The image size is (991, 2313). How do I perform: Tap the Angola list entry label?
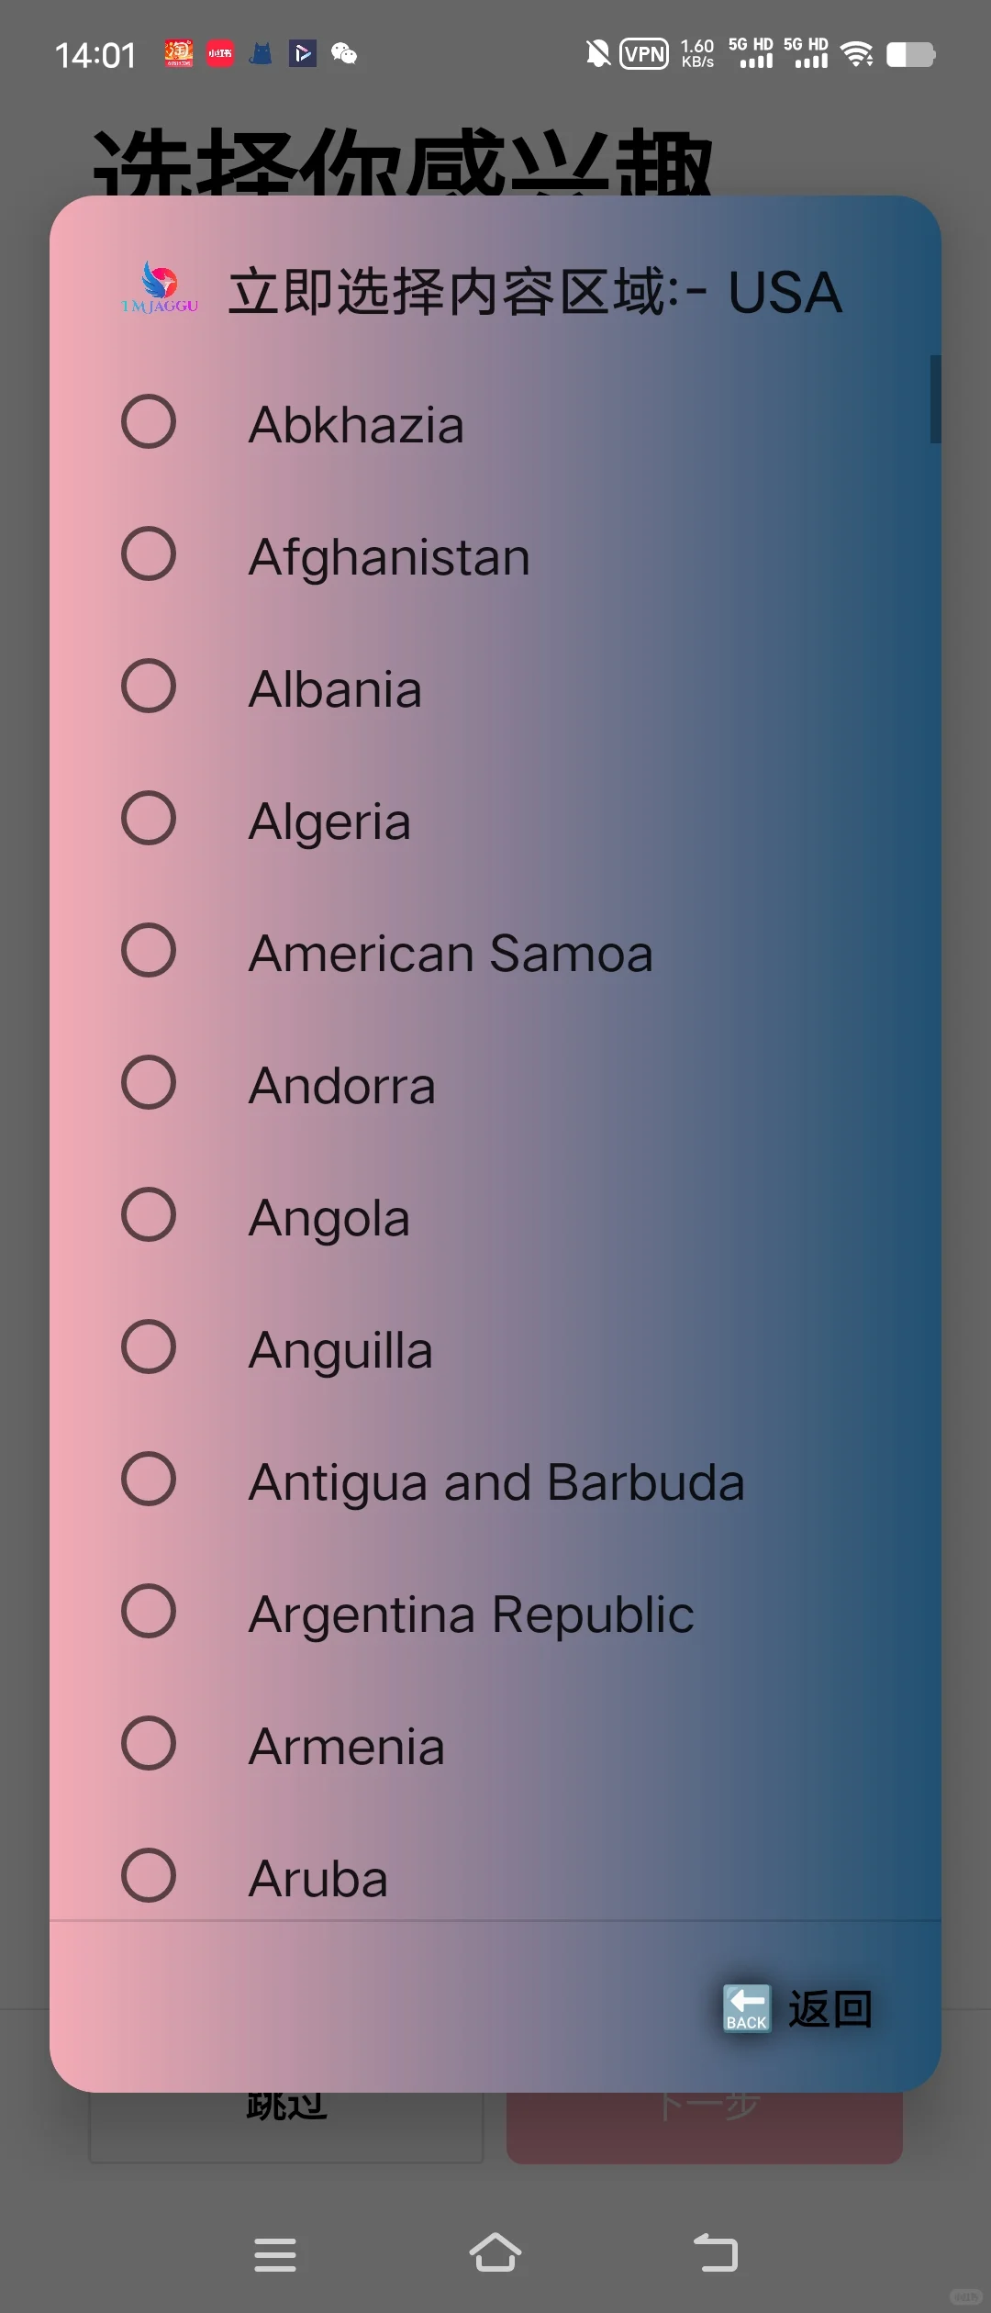329,1217
